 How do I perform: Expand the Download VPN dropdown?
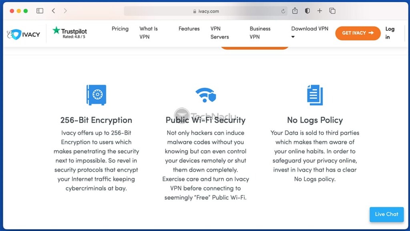click(310, 32)
